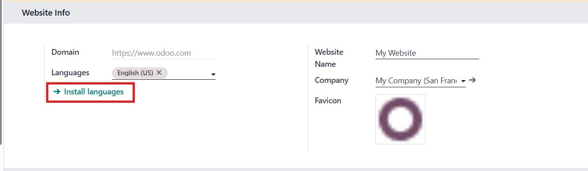Viewport: 588px width, 171px height.
Task: Click the Company field label
Action: (x=332, y=81)
